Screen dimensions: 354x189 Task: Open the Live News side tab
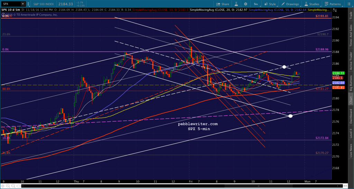(x=351, y=150)
